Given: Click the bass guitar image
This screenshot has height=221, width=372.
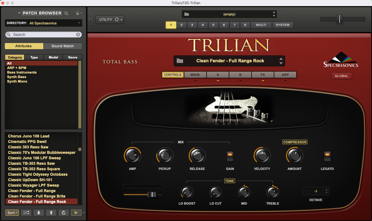Looking at the screenshot, I should tap(229, 108).
